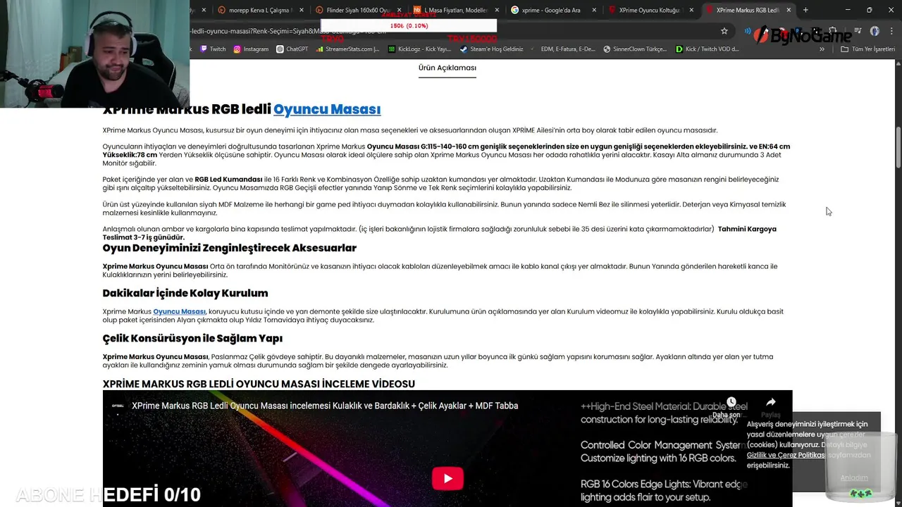Open the Instagram bookmark
The height and width of the screenshot is (507, 902).
click(x=251, y=49)
